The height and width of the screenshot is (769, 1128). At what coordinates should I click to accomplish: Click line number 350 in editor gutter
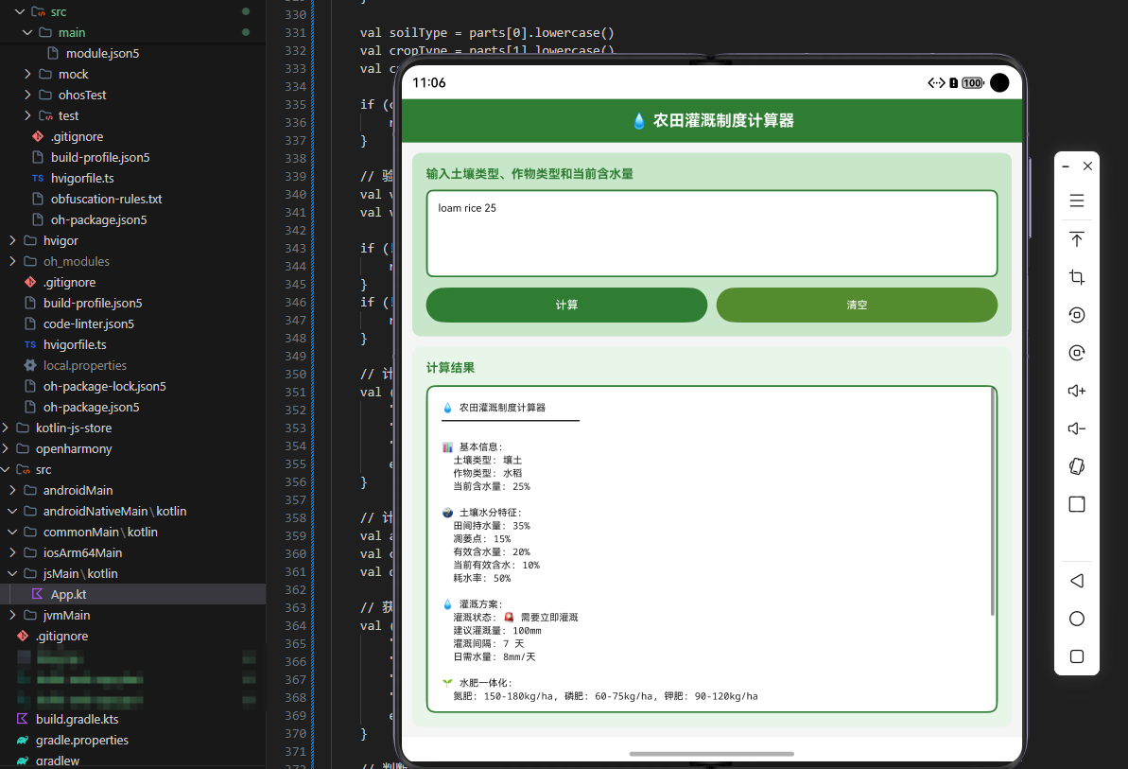pos(296,374)
